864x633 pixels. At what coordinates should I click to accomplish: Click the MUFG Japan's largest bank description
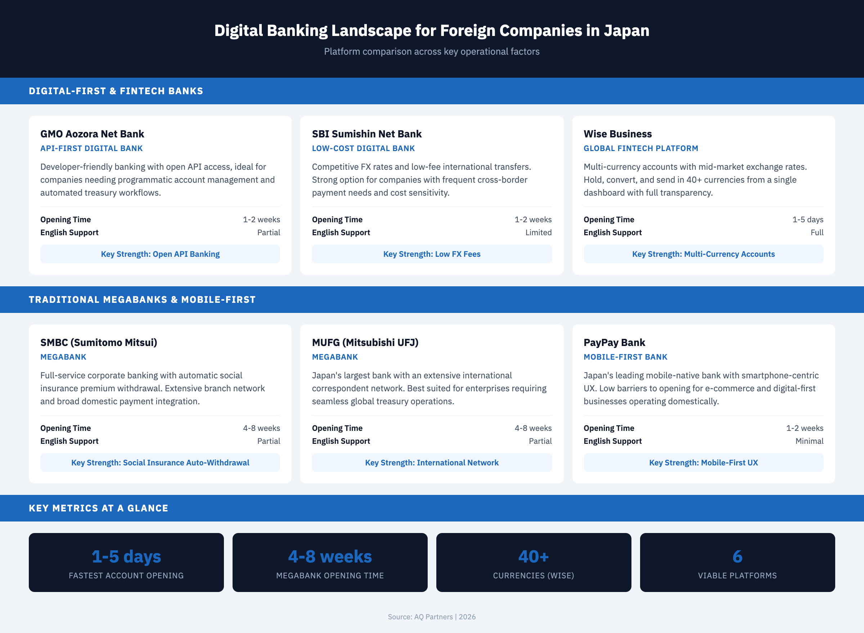[429, 388]
